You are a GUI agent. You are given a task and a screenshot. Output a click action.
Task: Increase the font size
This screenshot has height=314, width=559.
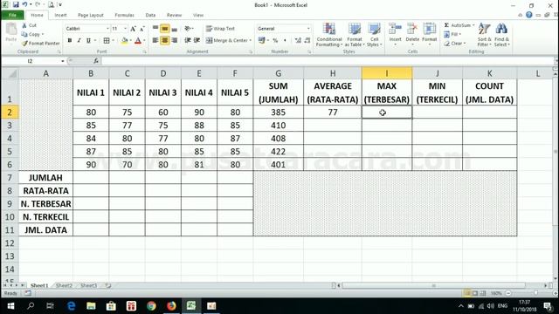(x=133, y=29)
